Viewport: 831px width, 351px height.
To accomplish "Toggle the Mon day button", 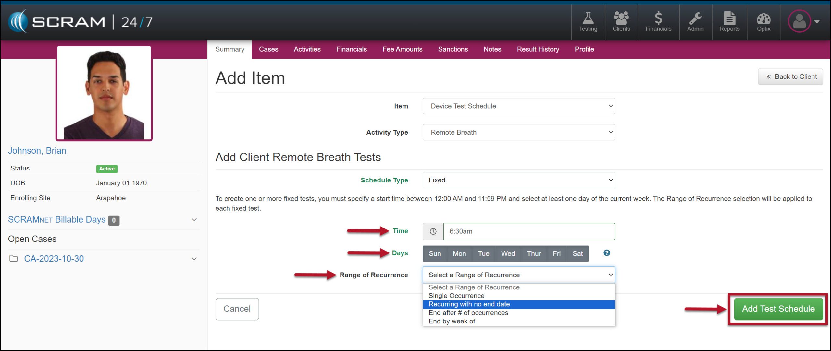I will [459, 253].
